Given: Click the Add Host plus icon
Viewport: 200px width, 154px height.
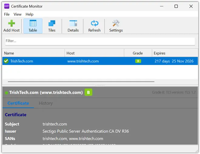Looking at the screenshot, I should pyautogui.click(x=12, y=23).
